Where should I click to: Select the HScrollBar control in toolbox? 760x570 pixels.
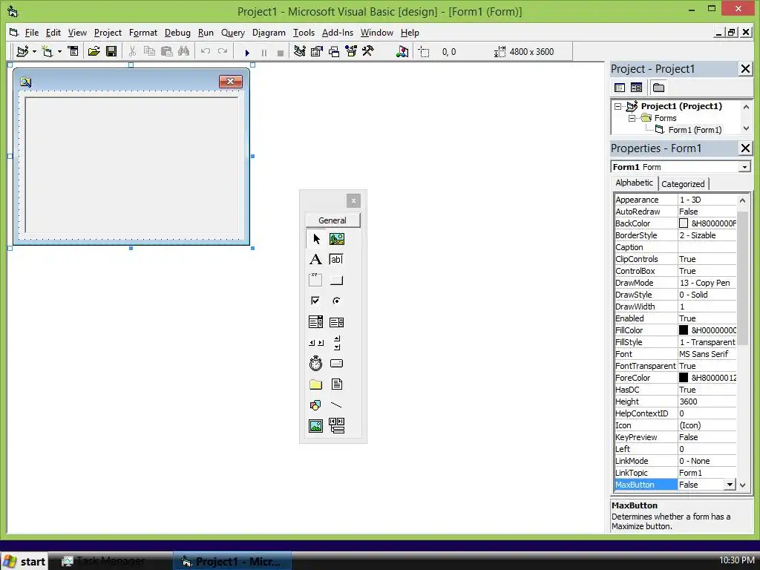316,343
